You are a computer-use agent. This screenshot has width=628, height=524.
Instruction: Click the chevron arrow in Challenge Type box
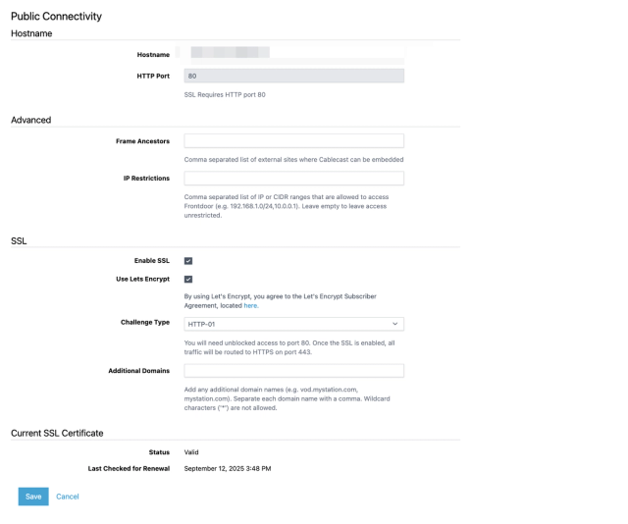tap(394, 324)
